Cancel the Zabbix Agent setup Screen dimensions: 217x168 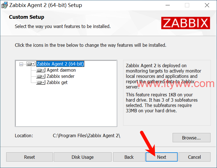195,157
